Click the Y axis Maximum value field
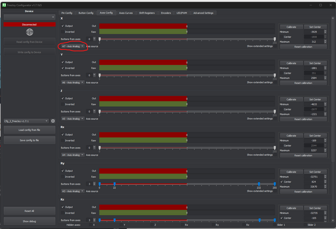 pos(314,78)
